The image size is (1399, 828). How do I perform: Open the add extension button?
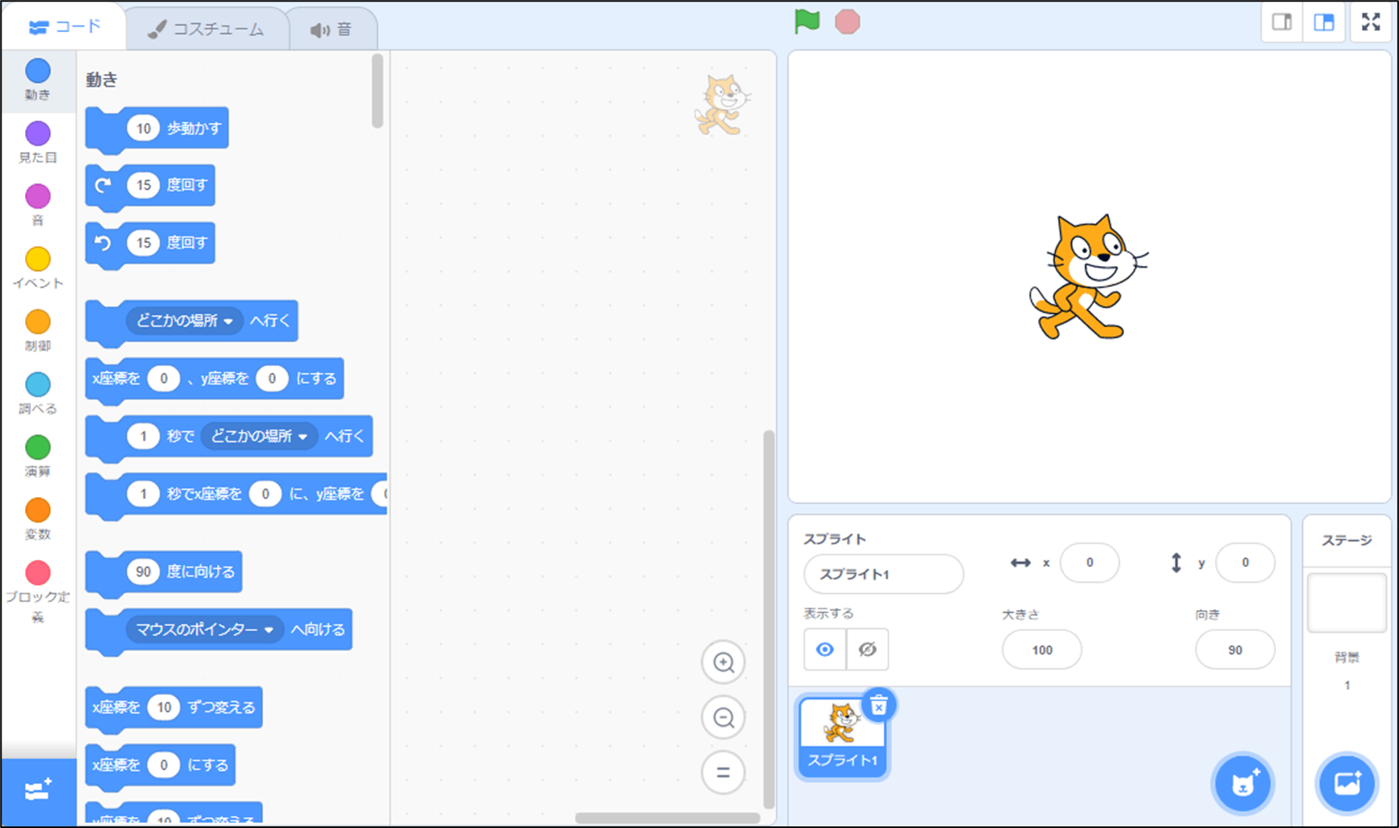click(39, 790)
